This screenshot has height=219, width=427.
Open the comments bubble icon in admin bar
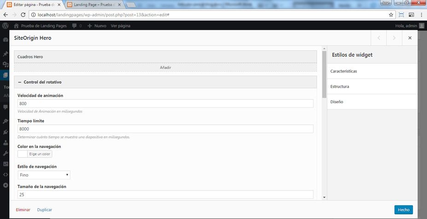pos(74,26)
